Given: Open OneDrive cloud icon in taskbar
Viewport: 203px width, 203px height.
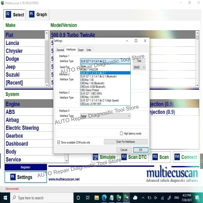Looking at the screenshot, I should 135,198.
